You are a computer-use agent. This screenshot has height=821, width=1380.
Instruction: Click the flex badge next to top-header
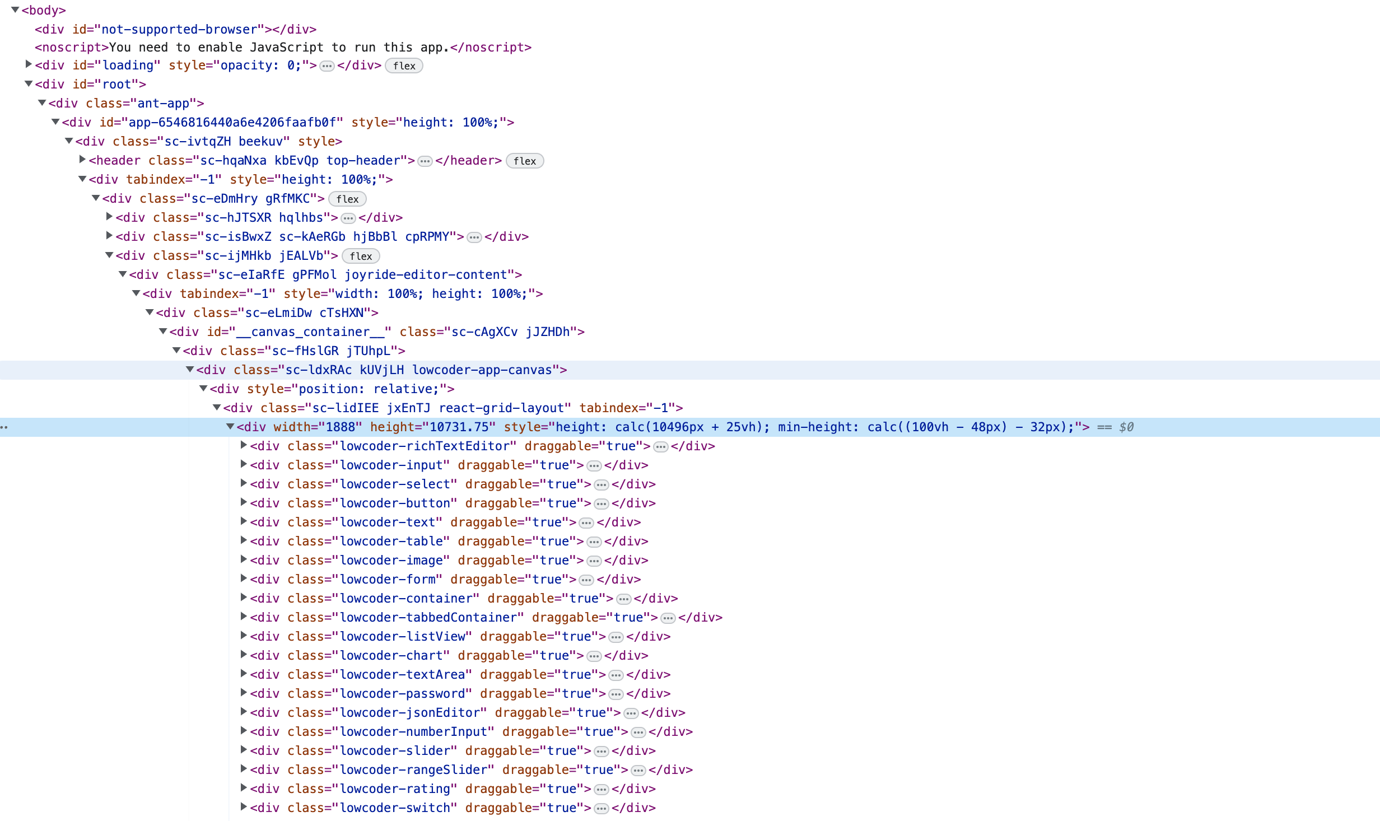tap(524, 161)
